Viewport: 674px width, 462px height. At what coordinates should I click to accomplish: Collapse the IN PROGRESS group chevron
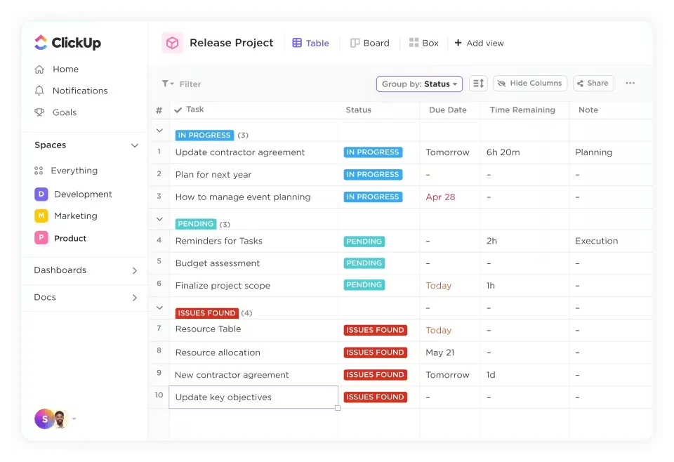click(x=159, y=130)
